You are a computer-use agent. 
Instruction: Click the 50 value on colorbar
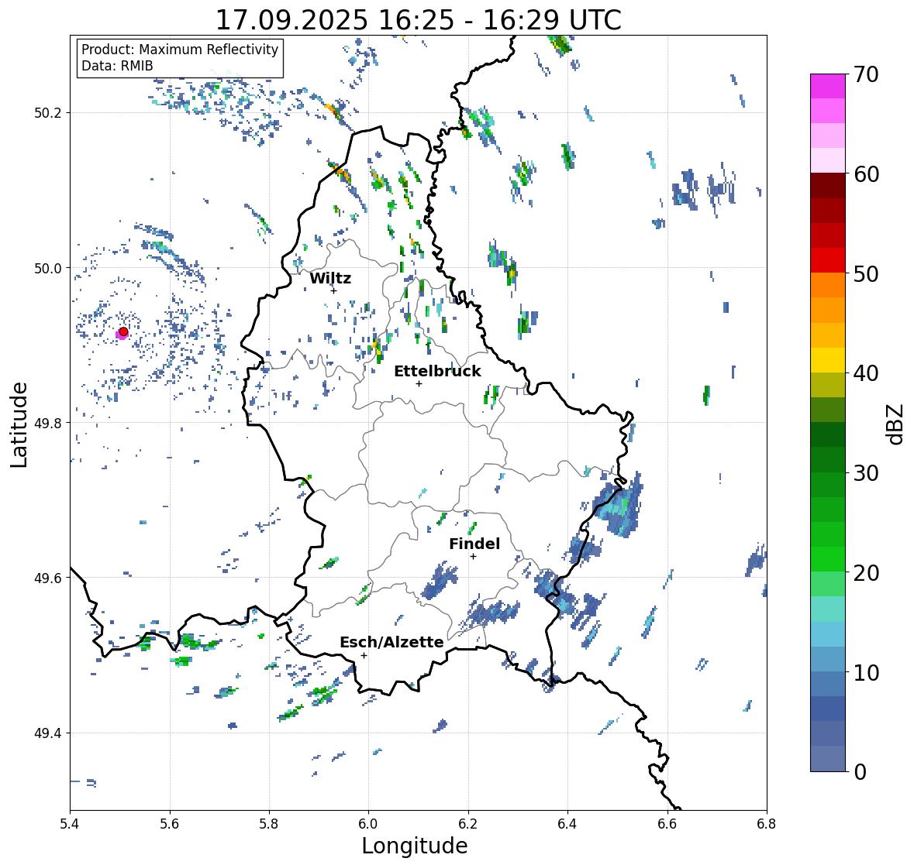point(866,273)
